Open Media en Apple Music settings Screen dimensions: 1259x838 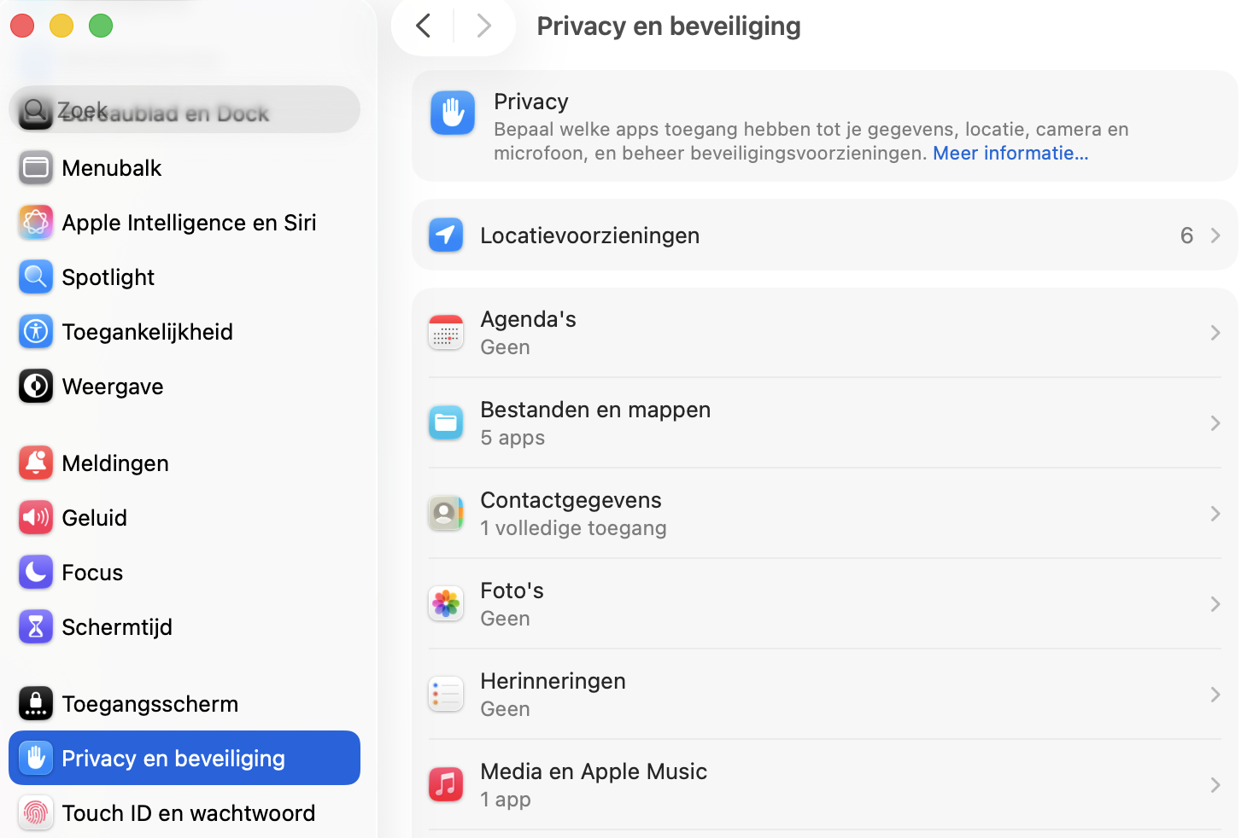[x=1215, y=784]
